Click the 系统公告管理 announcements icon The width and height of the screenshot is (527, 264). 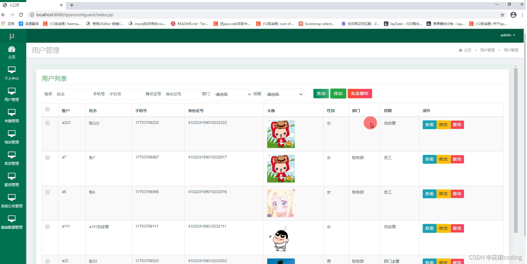12,201
